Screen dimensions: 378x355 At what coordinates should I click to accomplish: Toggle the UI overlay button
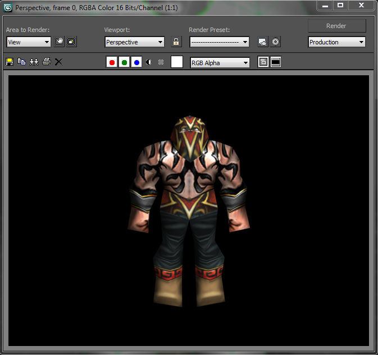pos(263,62)
